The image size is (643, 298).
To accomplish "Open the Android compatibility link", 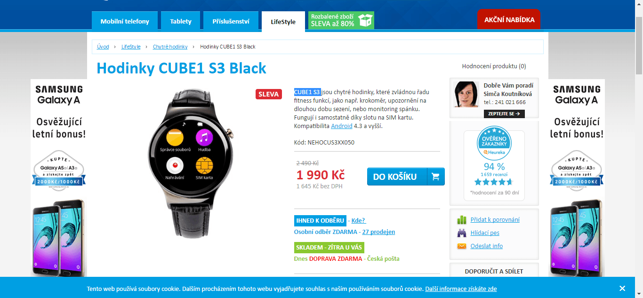I will click(x=342, y=126).
